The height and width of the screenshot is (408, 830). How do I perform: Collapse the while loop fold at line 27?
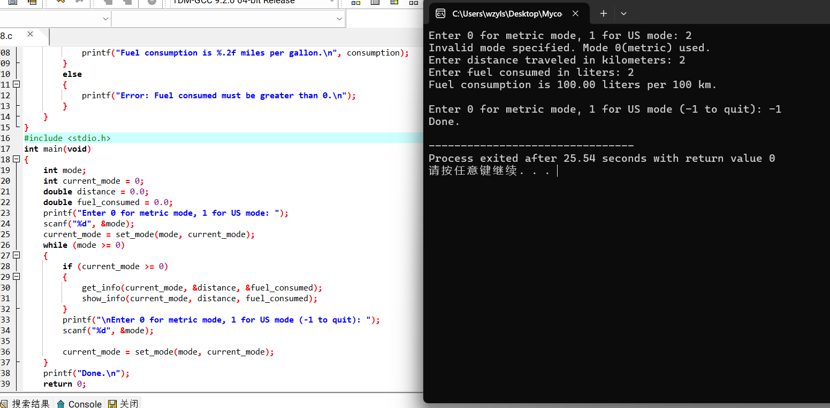pos(17,255)
